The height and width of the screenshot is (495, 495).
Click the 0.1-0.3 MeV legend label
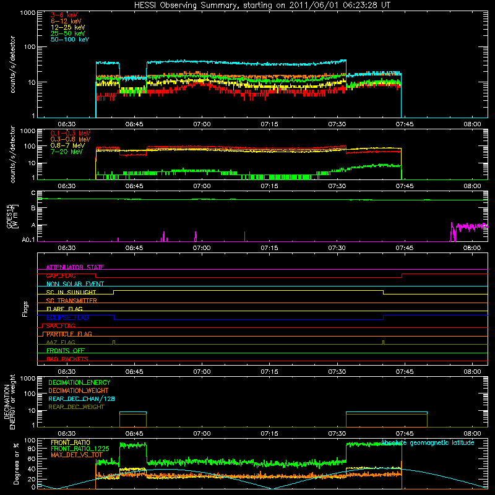click(71, 133)
